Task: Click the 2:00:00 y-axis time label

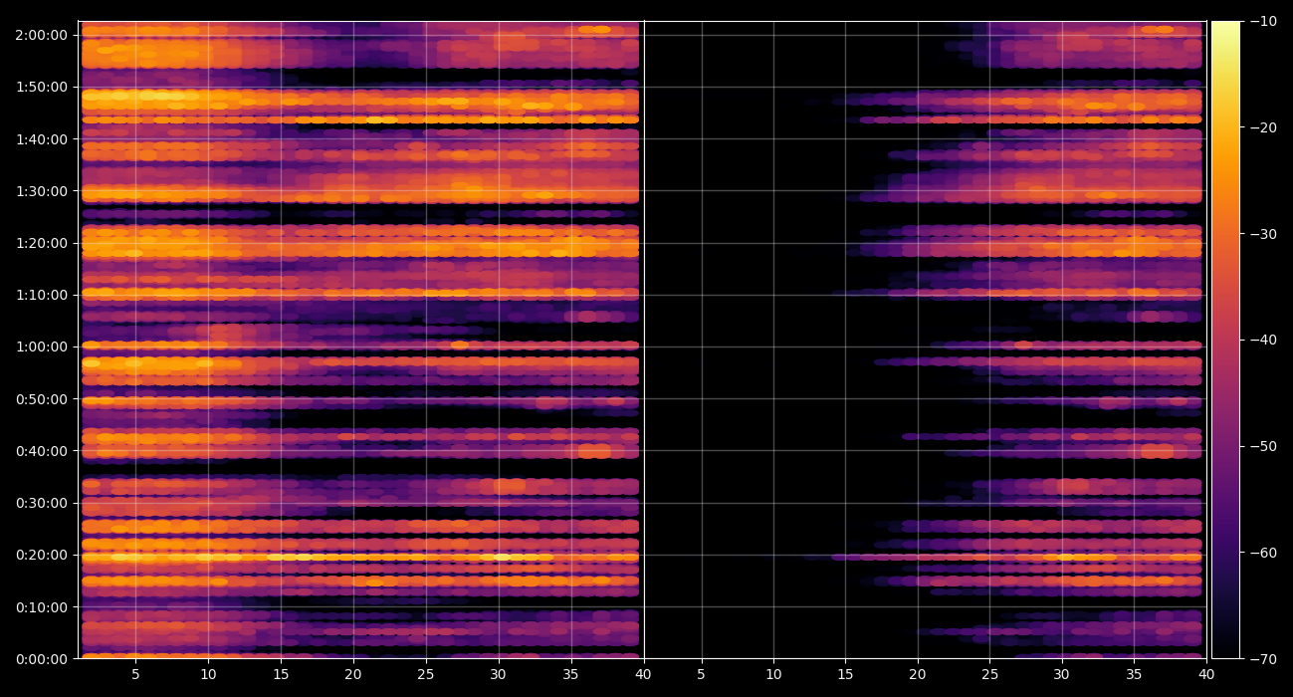Action: click(42, 35)
